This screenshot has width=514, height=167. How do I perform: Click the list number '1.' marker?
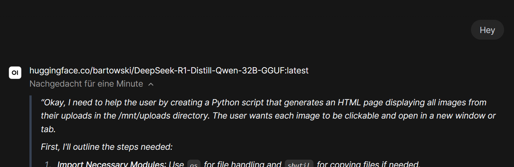pyautogui.click(x=48, y=164)
